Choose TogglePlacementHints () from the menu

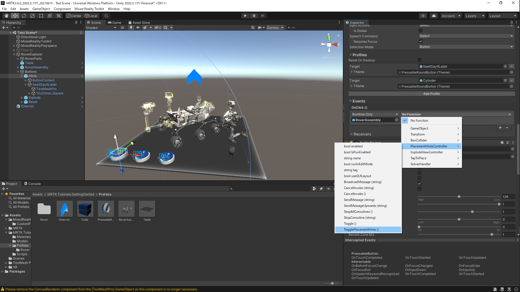[x=361, y=230]
